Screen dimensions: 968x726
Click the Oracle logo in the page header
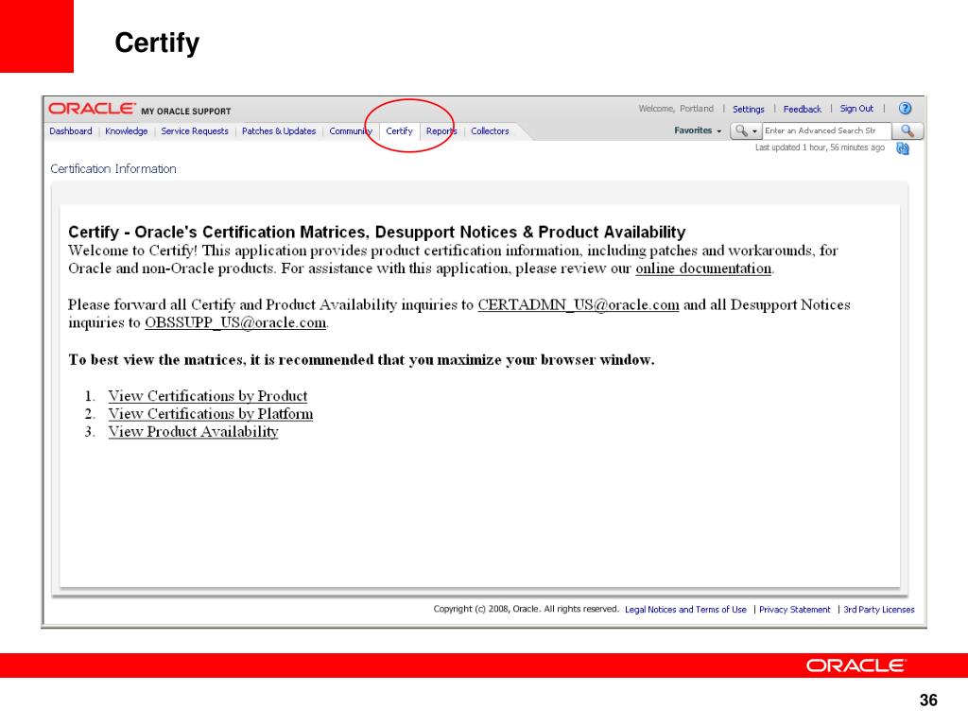(x=92, y=109)
